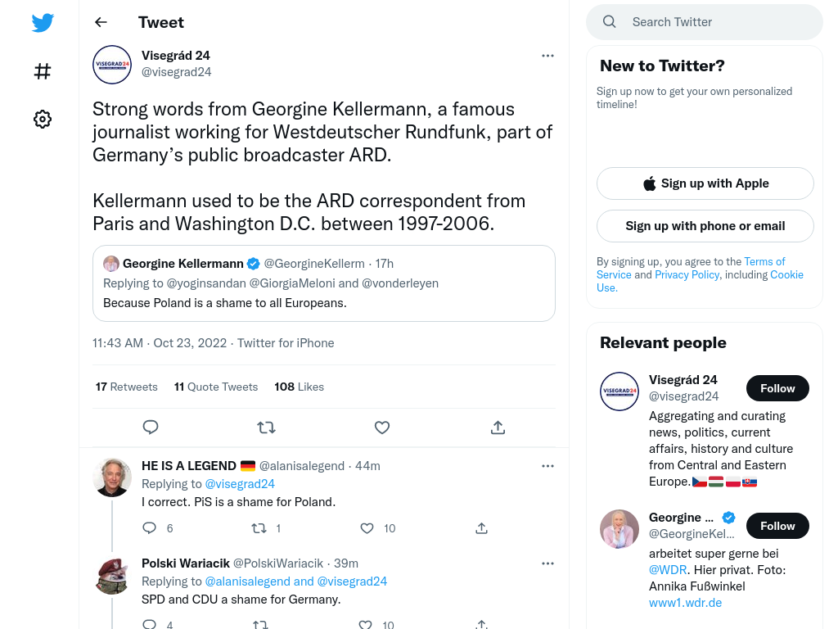This screenshot has height=629, width=838.
Task: View the 17 Retweets list
Action: click(127, 387)
